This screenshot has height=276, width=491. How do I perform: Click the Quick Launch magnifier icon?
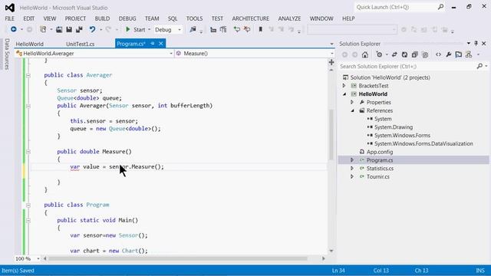(x=440, y=7)
